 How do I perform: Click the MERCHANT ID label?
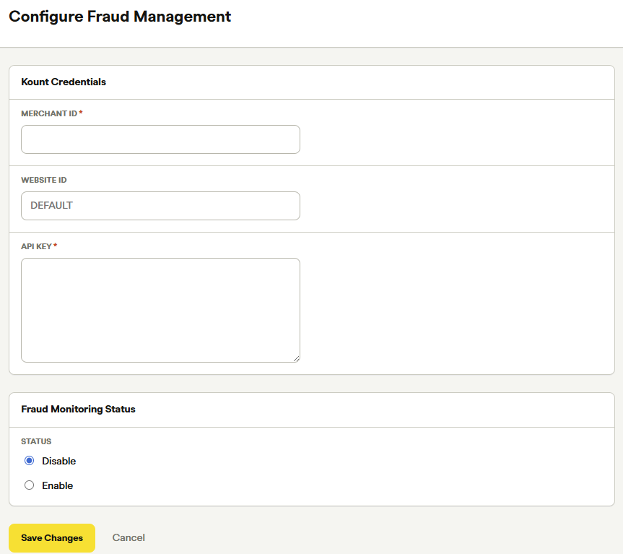pyautogui.click(x=49, y=113)
